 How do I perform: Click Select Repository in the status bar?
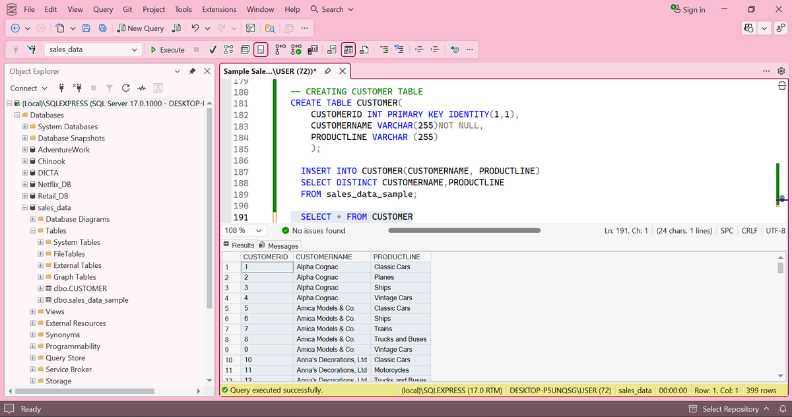728,409
